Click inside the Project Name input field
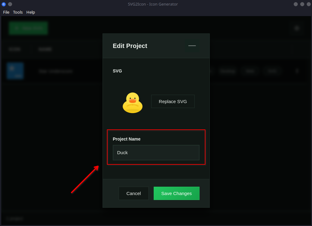The height and width of the screenshot is (226, 312). 156,152
